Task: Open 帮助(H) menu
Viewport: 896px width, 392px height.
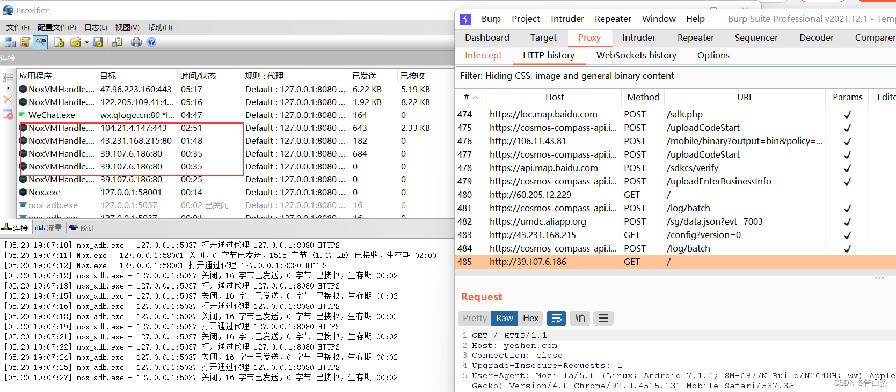Action: tap(160, 27)
